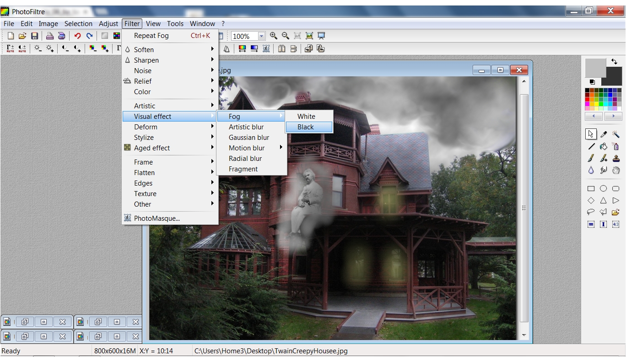Click the scanner import icon
626x362 pixels.
(61, 36)
